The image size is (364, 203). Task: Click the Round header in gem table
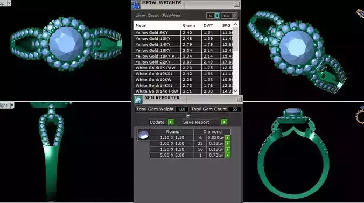pyautogui.click(x=172, y=132)
